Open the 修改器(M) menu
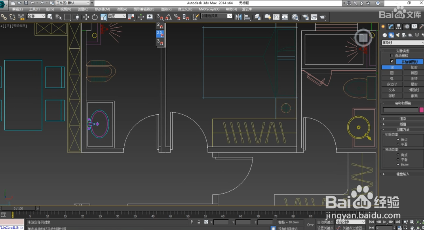424x230 pixels. click(x=102, y=9)
